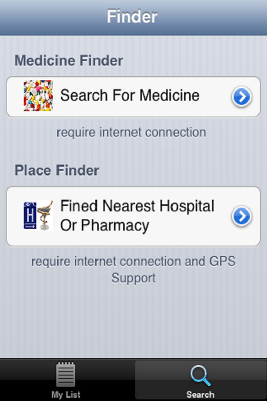
Task: Click the Place Finder section heading
Action: [x=57, y=170]
